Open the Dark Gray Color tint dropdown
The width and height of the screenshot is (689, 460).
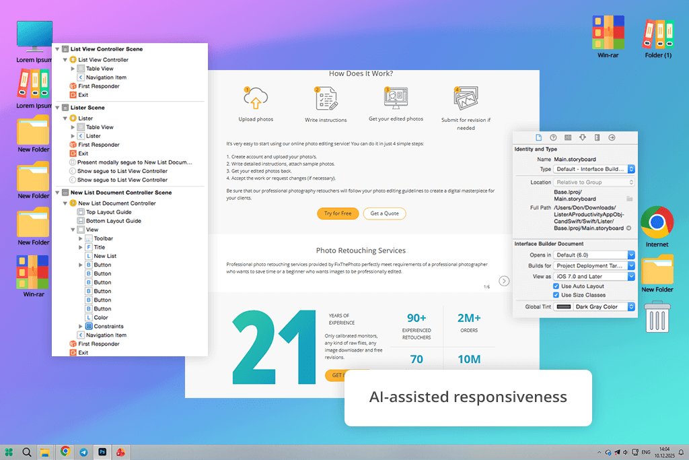click(604, 306)
